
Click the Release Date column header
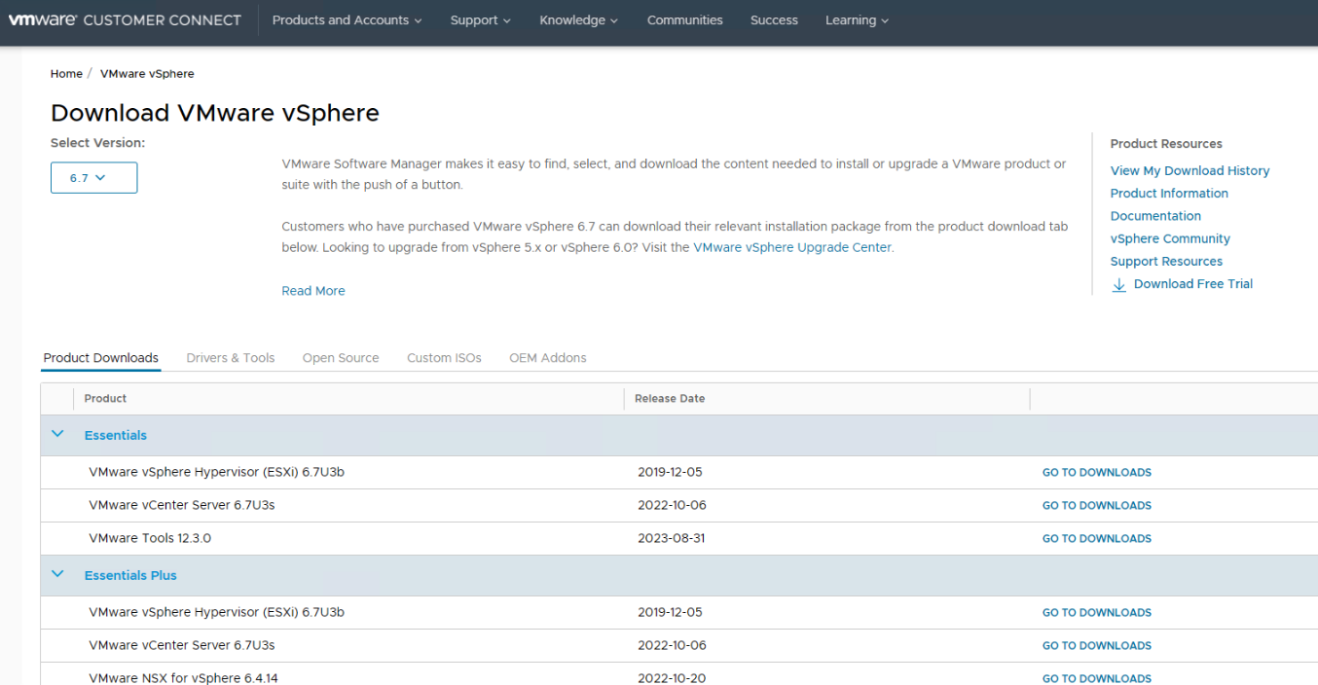tap(670, 399)
